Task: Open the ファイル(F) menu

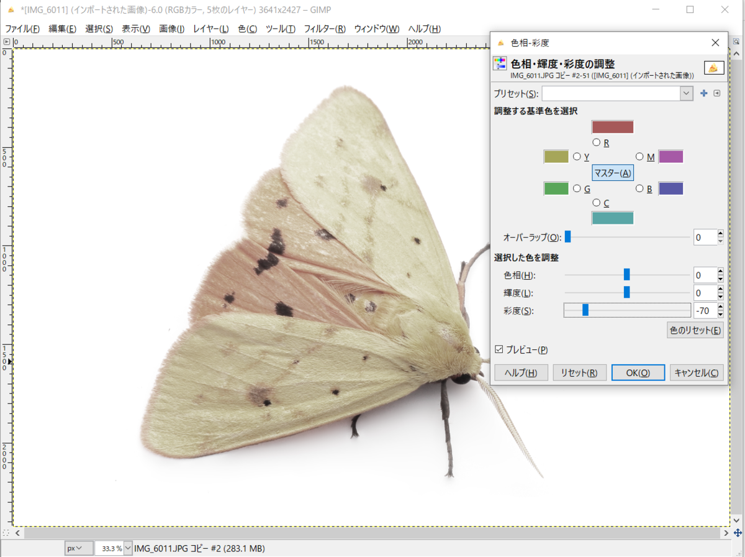Action: pyautogui.click(x=22, y=29)
